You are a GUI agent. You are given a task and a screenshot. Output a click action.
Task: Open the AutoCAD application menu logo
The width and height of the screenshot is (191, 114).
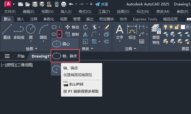pyautogui.click(x=8, y=4)
